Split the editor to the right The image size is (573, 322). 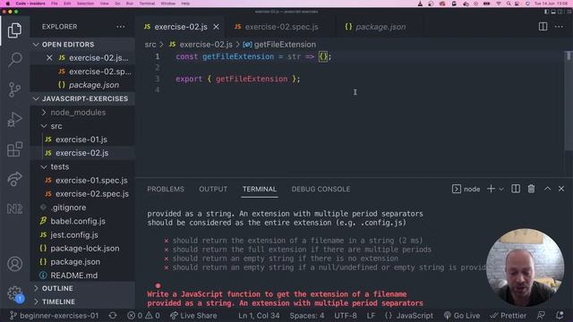[x=543, y=27]
